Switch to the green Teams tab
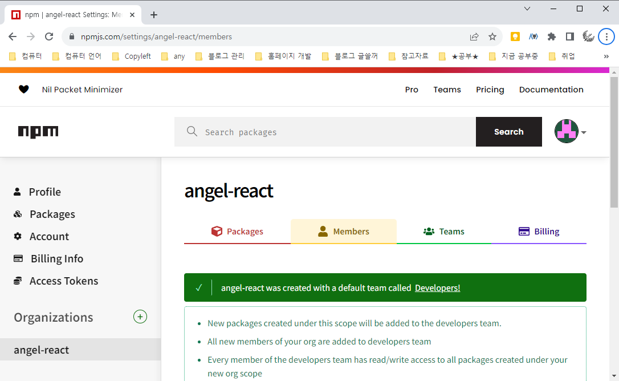619x381 pixels. pos(443,232)
